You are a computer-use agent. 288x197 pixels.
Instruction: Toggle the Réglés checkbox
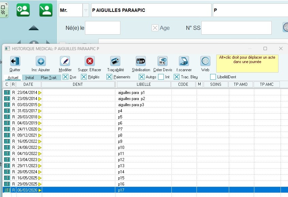tap(84, 77)
